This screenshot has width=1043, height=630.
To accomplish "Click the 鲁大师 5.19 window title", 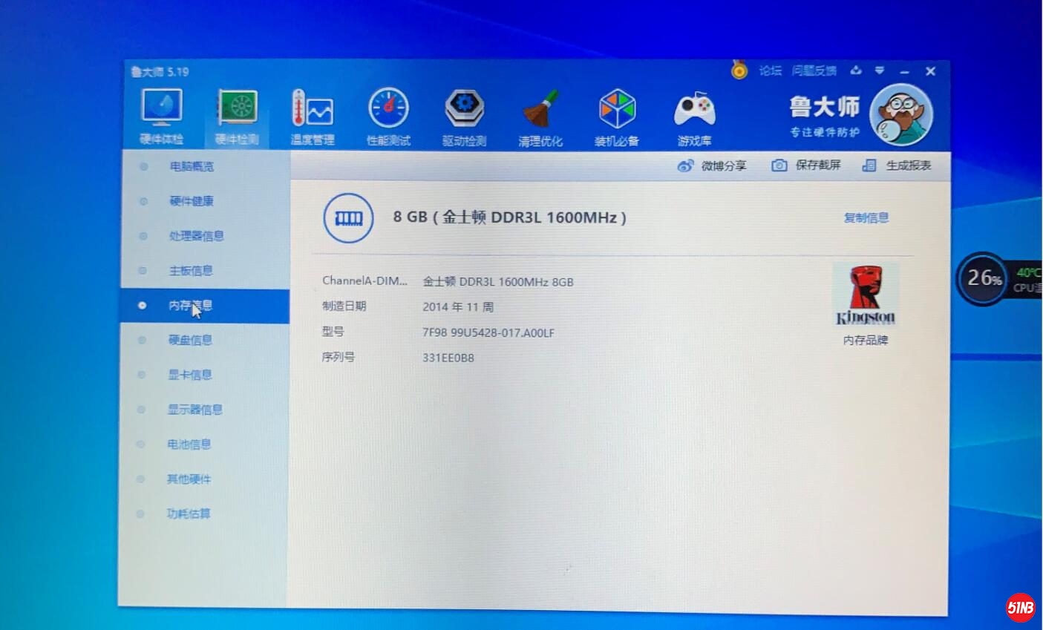I will click(160, 72).
